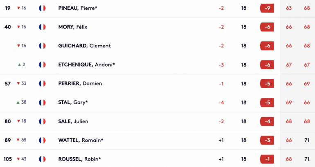Open the MORY, Félix player link
315x167 pixels.
coord(73,27)
